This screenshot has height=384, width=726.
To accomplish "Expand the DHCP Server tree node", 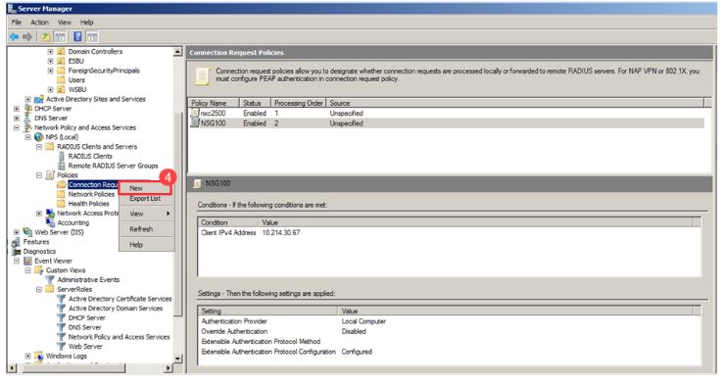I will [x=17, y=109].
